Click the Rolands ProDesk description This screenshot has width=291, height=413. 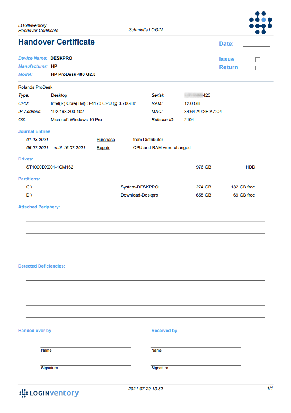[35, 87]
